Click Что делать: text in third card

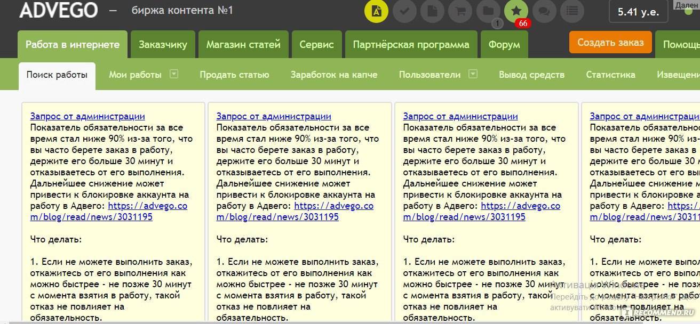pos(429,239)
